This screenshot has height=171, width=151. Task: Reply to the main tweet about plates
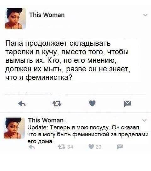[22, 103]
